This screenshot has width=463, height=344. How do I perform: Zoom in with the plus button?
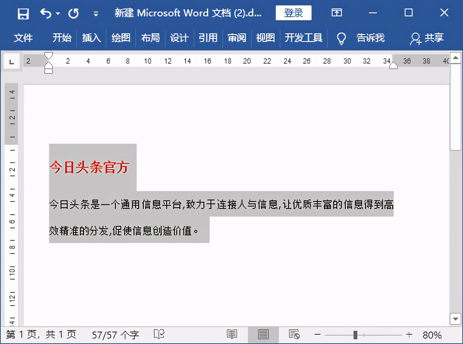[409, 335]
